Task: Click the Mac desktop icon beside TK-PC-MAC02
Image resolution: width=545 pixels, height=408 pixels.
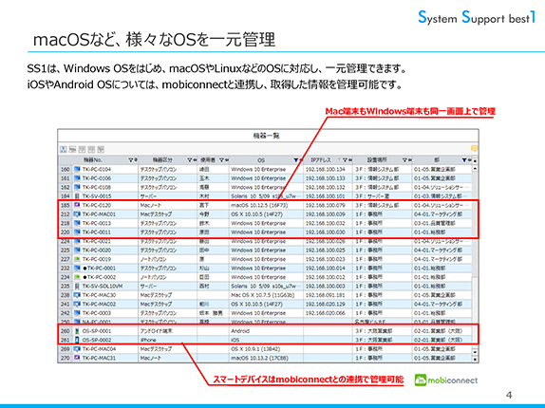Action: pyautogui.click(x=77, y=305)
